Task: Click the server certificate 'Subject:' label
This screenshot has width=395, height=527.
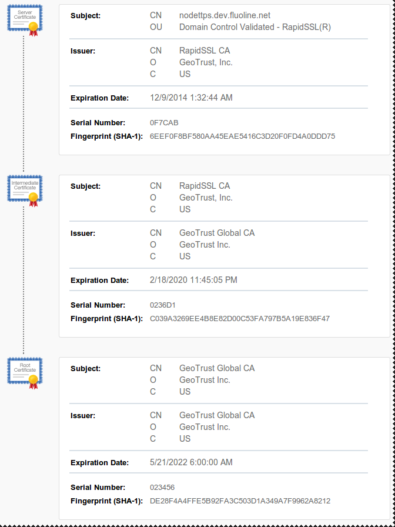Action: pyautogui.click(x=86, y=16)
